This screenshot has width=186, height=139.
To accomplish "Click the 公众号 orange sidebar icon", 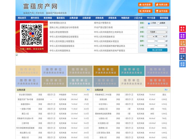I will click(182, 43).
